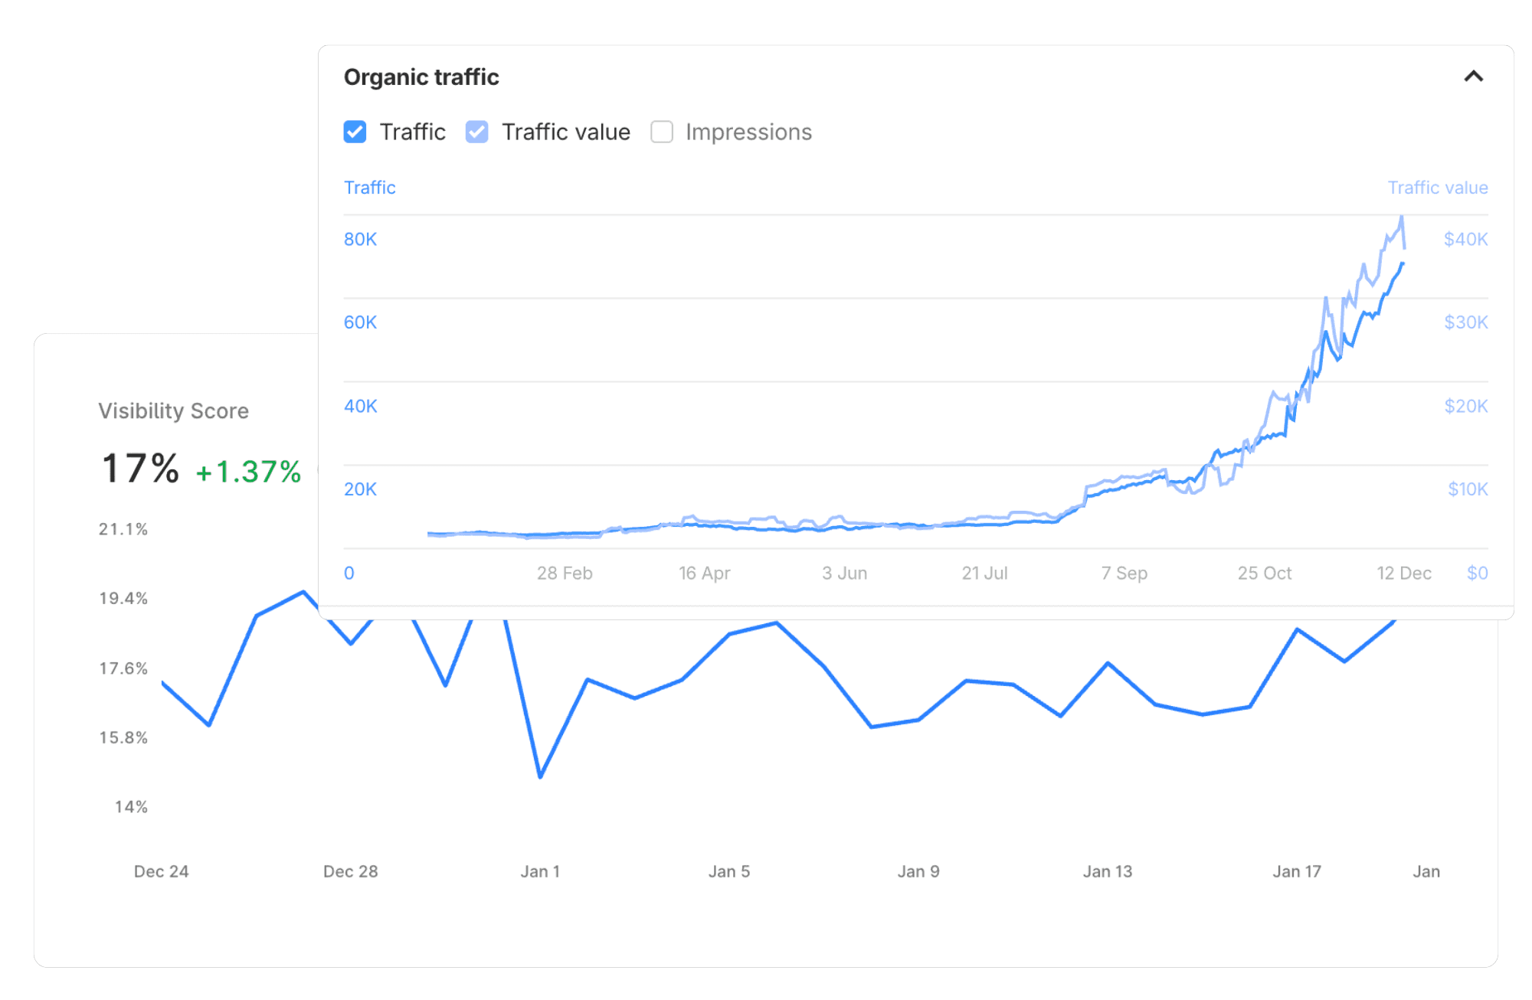The height and width of the screenshot is (1000, 1532).
Task: Disable the Traffic value checkbox
Action: (476, 132)
